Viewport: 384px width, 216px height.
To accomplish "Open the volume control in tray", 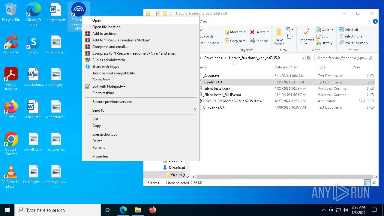I will coord(345,210).
